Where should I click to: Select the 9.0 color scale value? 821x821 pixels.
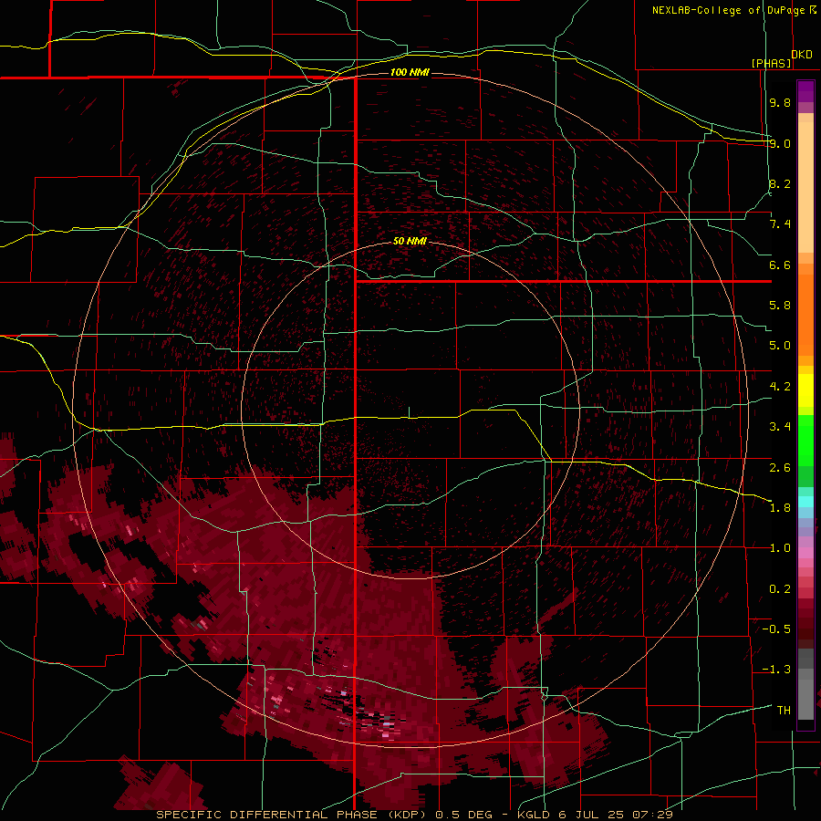coord(780,143)
